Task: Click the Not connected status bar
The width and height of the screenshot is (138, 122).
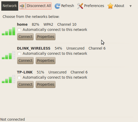Action: 67,120
